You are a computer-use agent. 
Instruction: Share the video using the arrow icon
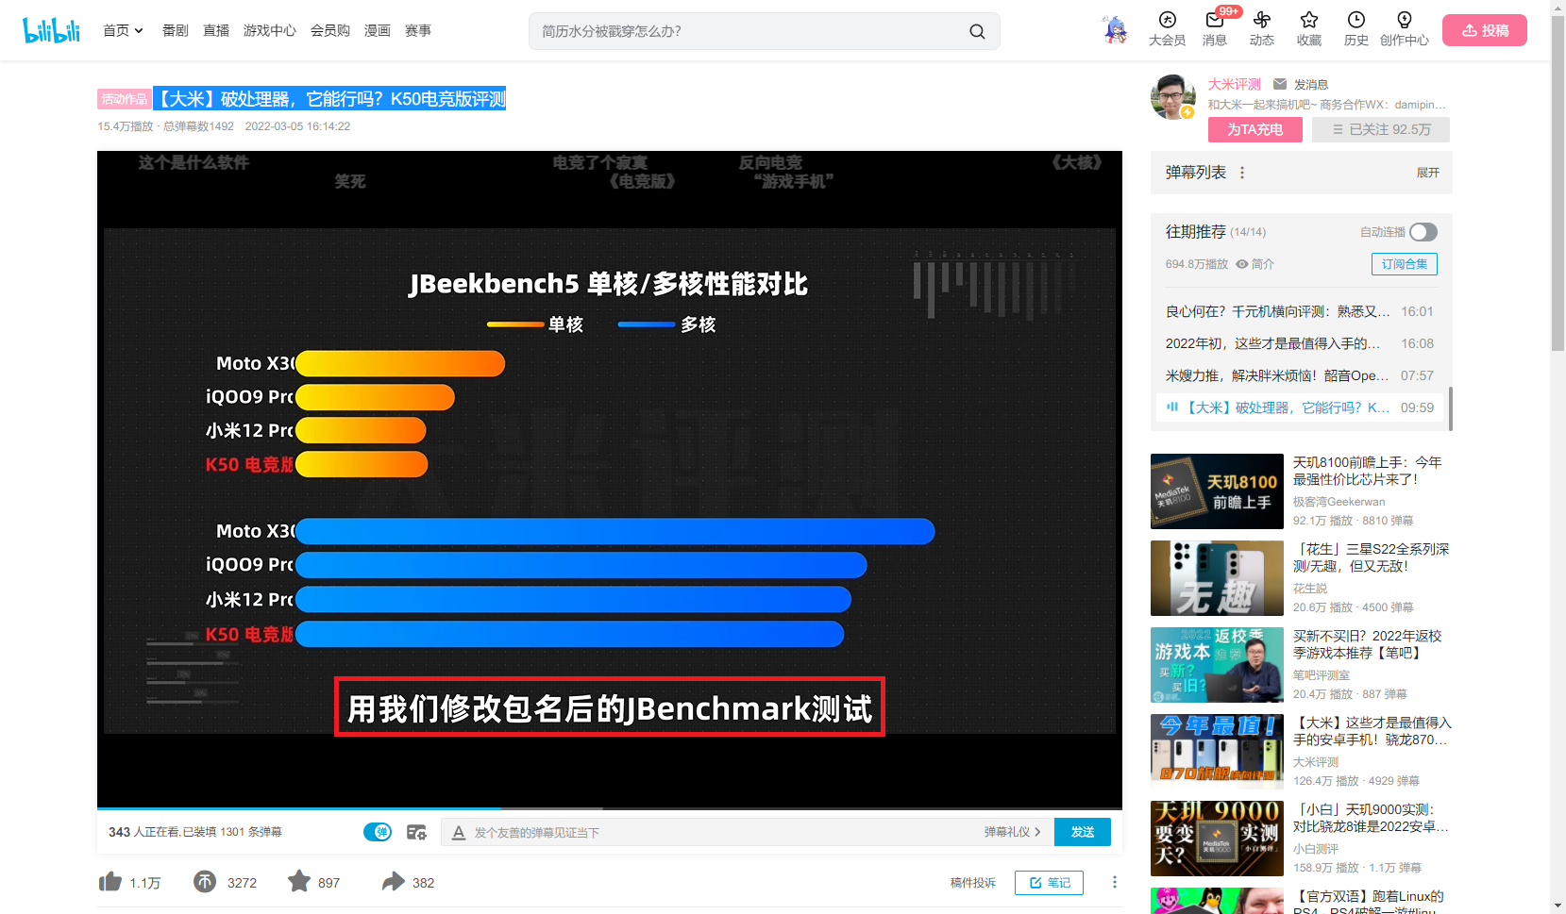[394, 882]
